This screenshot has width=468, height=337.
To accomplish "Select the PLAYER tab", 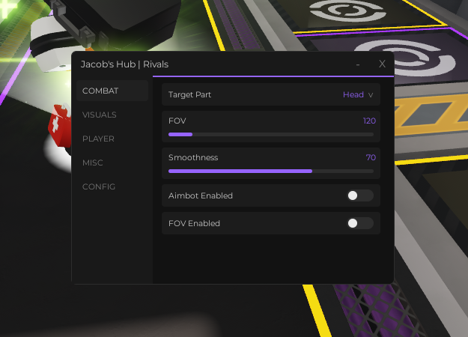I will pyautogui.click(x=98, y=139).
